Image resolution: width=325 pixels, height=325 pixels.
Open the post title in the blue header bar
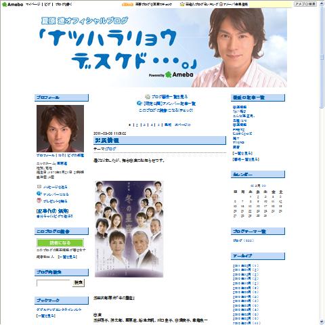(x=107, y=140)
